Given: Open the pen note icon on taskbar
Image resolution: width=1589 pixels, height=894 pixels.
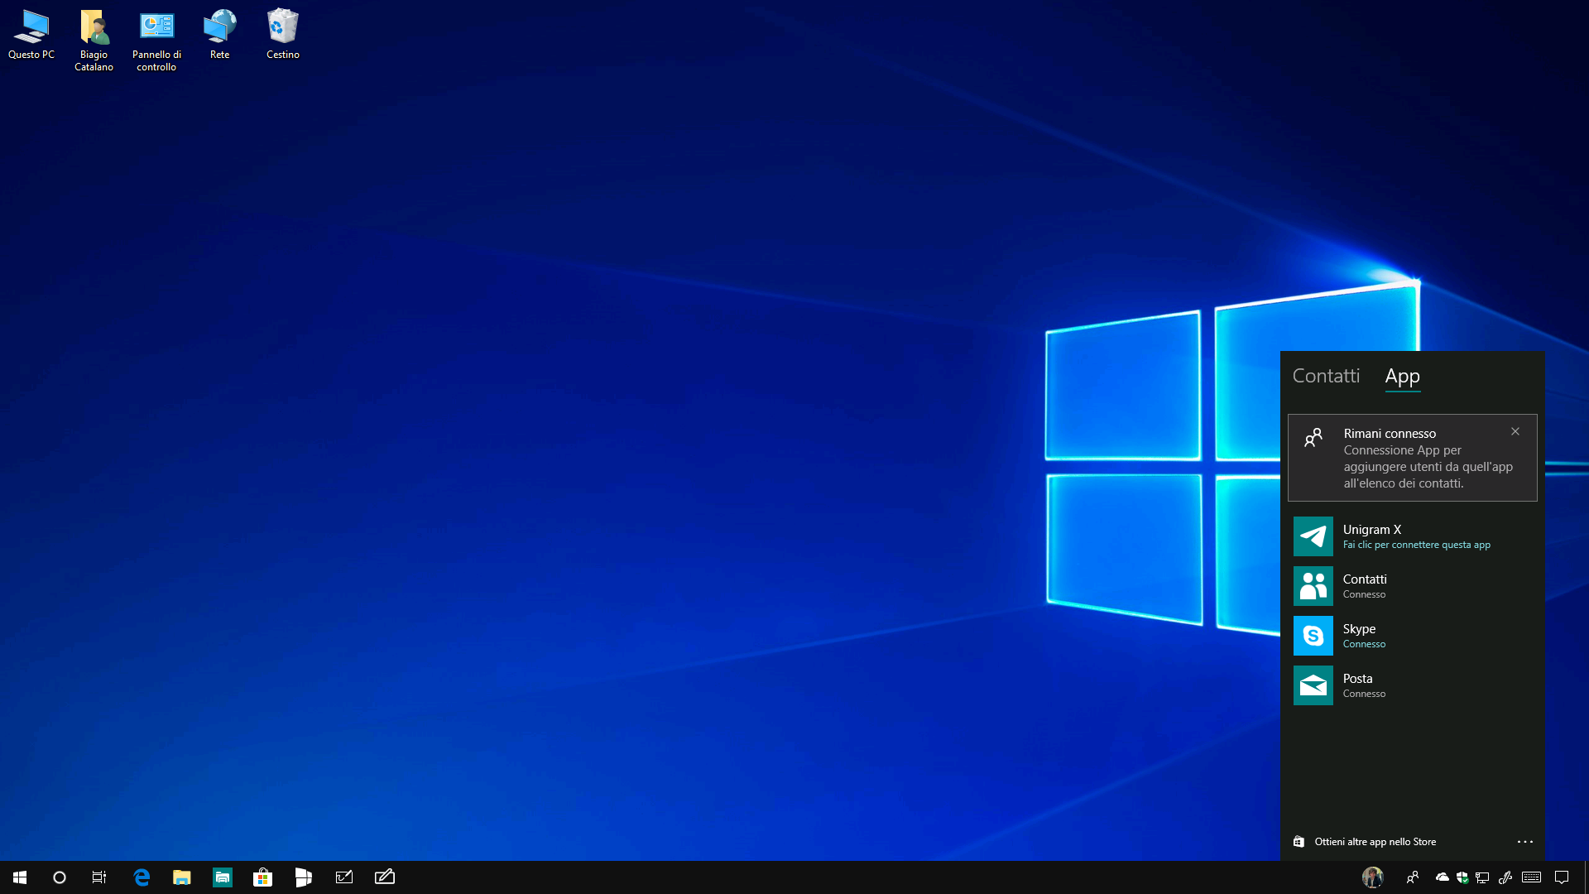Looking at the screenshot, I should pyautogui.click(x=385, y=877).
